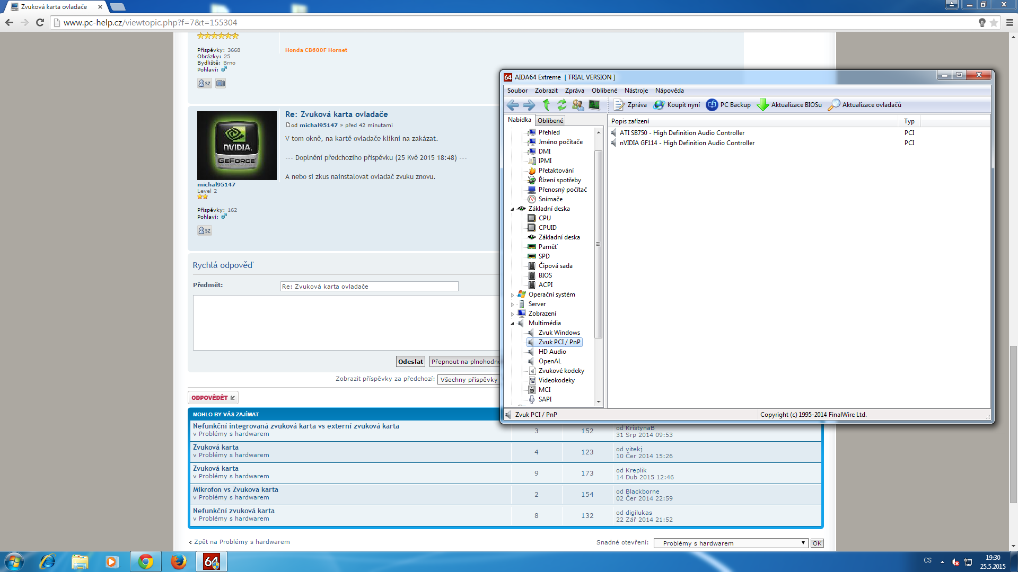
Task: Click the ODPOVĚDĚT reply button
Action: (x=213, y=398)
